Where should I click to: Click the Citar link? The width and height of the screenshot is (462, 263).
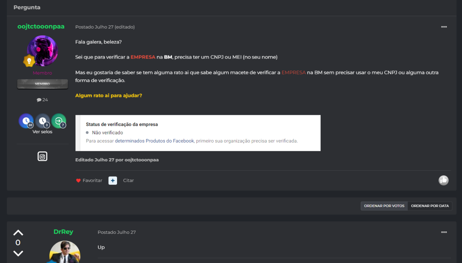coord(129,180)
